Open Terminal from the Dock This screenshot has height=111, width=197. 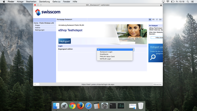click(x=113, y=106)
